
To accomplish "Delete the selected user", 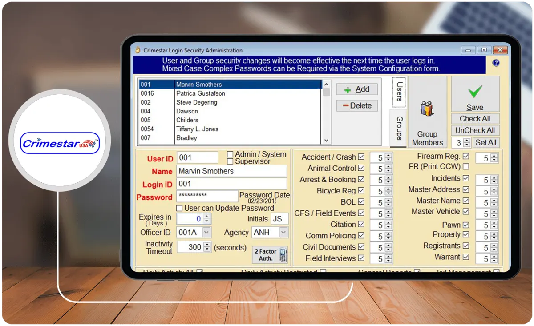I will 357,106.
